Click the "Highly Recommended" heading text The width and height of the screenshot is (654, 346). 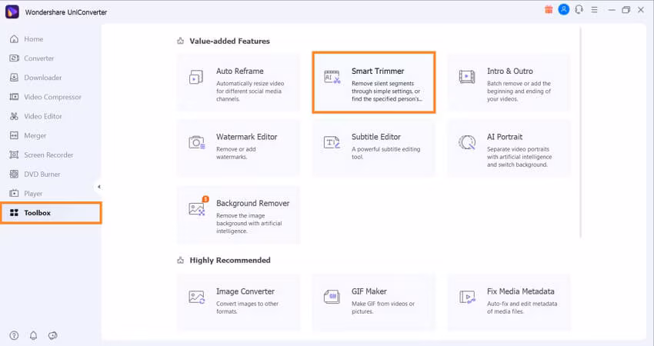point(230,260)
